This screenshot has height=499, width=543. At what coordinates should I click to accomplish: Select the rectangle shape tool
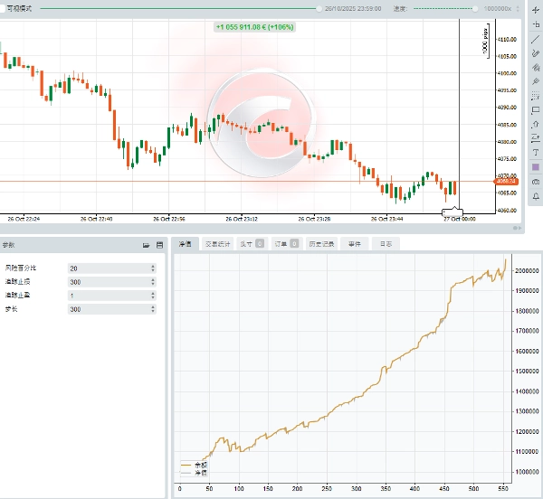pos(536,110)
